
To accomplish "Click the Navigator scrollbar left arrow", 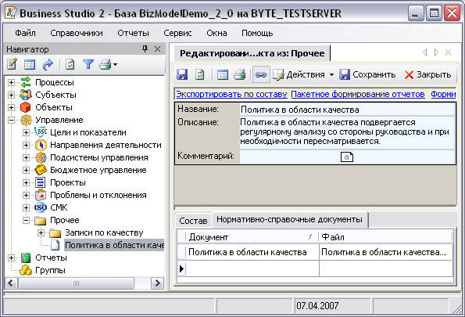I will (x=11, y=283).
